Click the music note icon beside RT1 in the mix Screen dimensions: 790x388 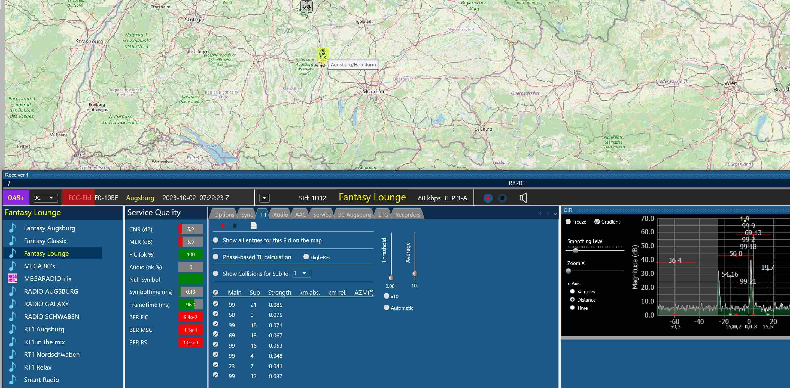point(12,342)
